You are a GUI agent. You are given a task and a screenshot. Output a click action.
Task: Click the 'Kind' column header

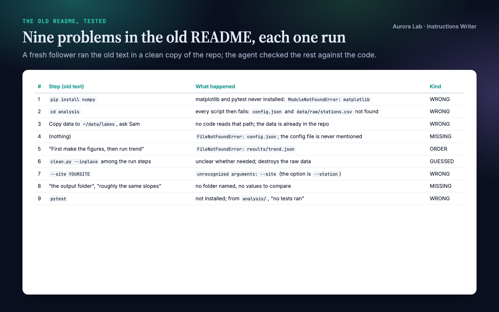(x=435, y=86)
